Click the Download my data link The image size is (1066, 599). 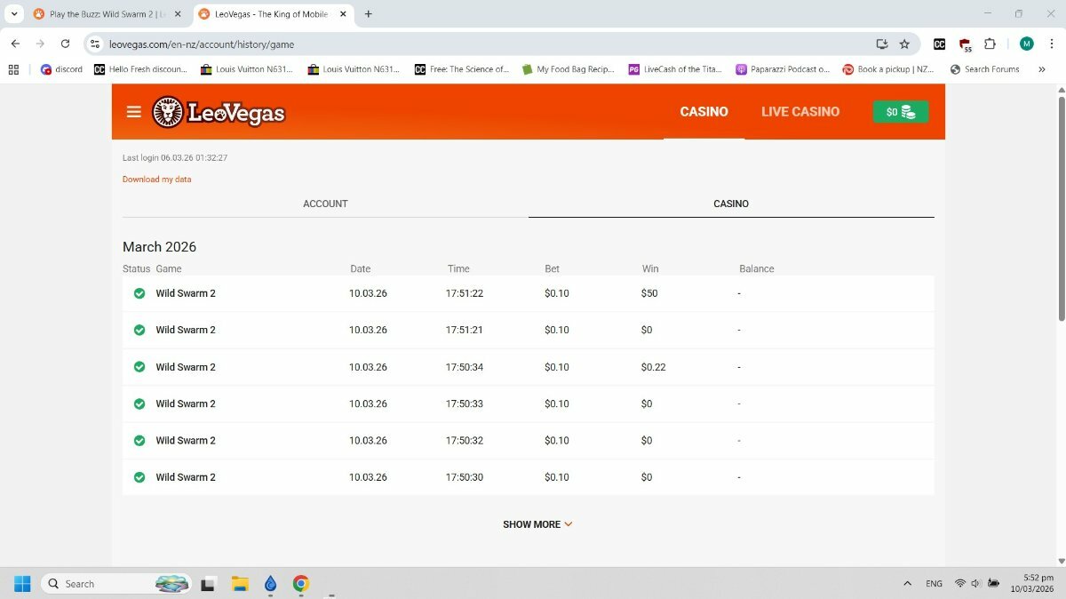157,180
